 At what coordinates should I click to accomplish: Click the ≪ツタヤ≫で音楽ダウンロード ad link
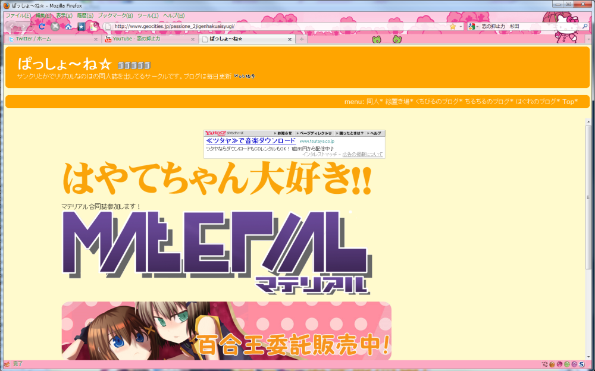(x=251, y=141)
